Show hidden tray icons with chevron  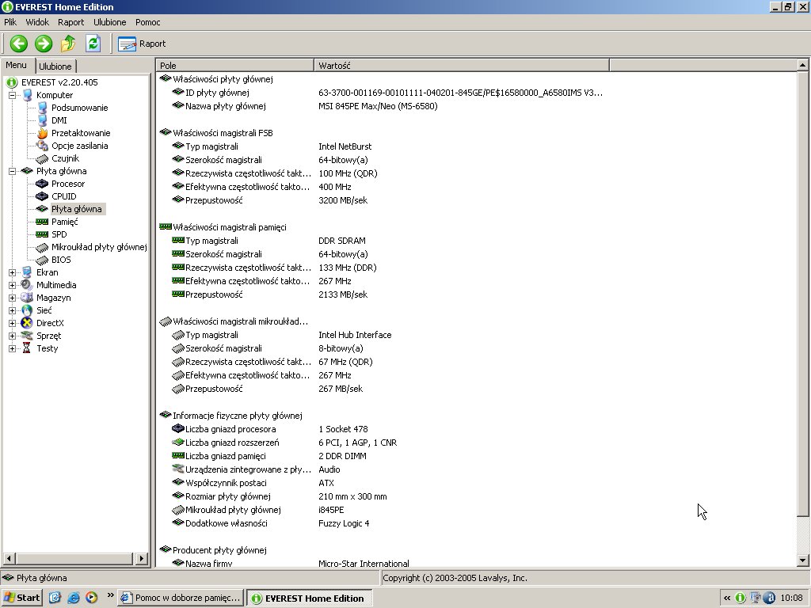point(727,598)
